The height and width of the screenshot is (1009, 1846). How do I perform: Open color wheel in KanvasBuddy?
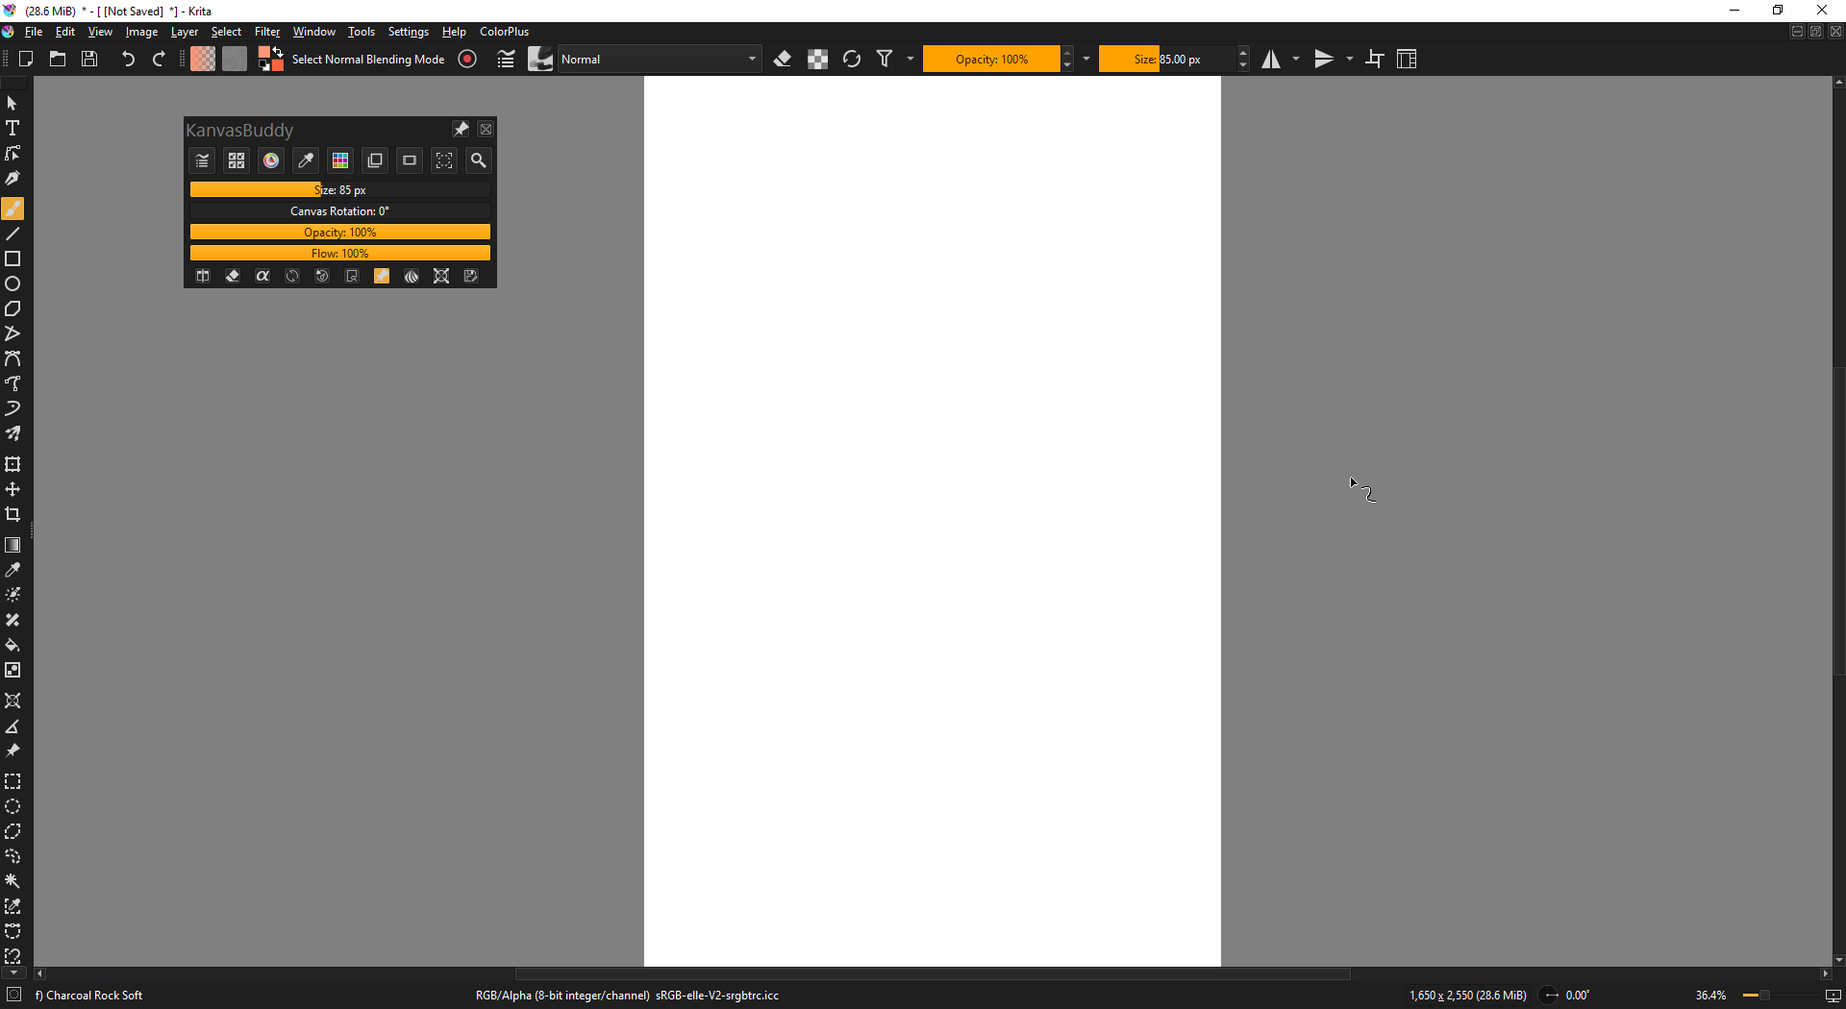271,160
